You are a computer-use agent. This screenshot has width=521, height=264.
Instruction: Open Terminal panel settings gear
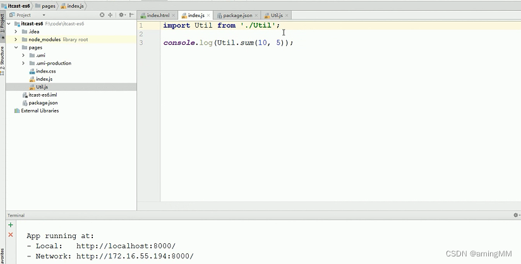516,215
